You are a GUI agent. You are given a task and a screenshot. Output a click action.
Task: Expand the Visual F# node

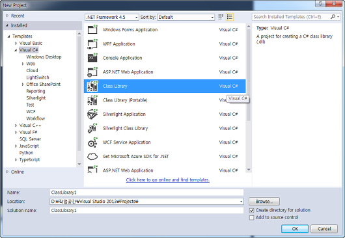tap(16, 132)
